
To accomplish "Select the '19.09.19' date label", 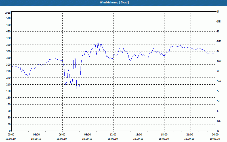I will (x=215, y=139).
